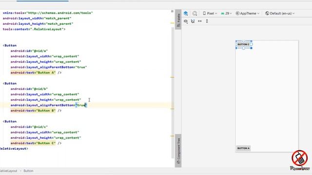
Task: Click the Button breadcrumb in the status bar
Action: (x=28, y=171)
